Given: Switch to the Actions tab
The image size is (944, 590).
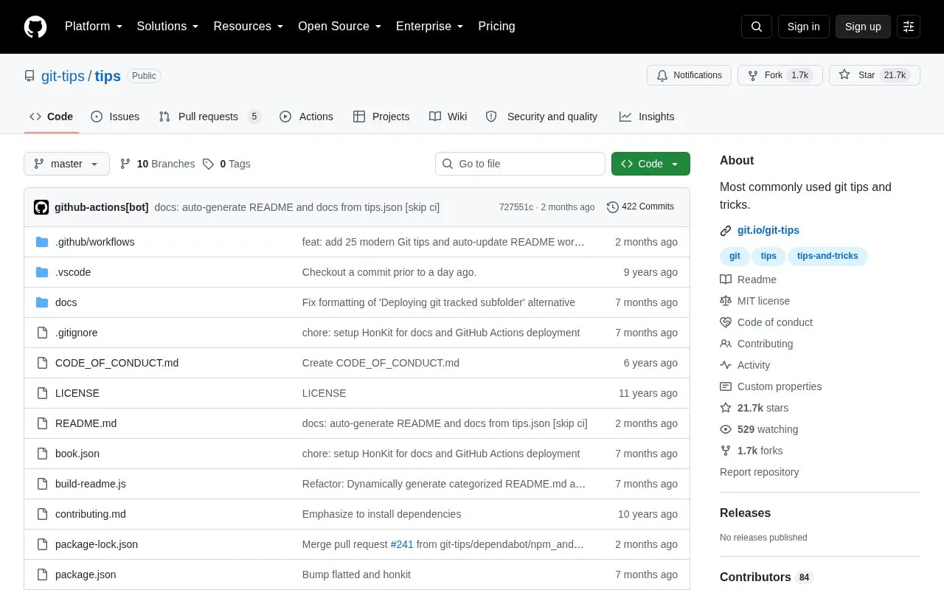Looking at the screenshot, I should tap(306, 117).
